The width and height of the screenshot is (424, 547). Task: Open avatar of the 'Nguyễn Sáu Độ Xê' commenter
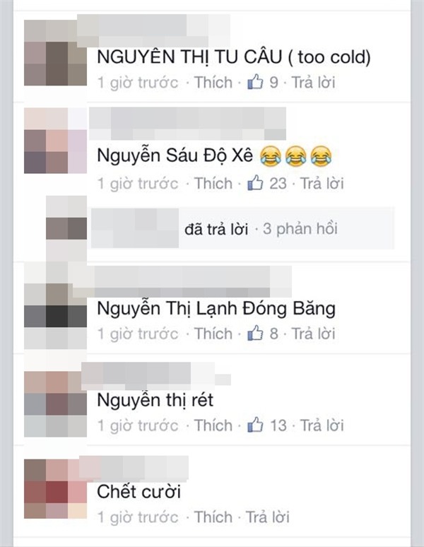[x=55, y=141]
